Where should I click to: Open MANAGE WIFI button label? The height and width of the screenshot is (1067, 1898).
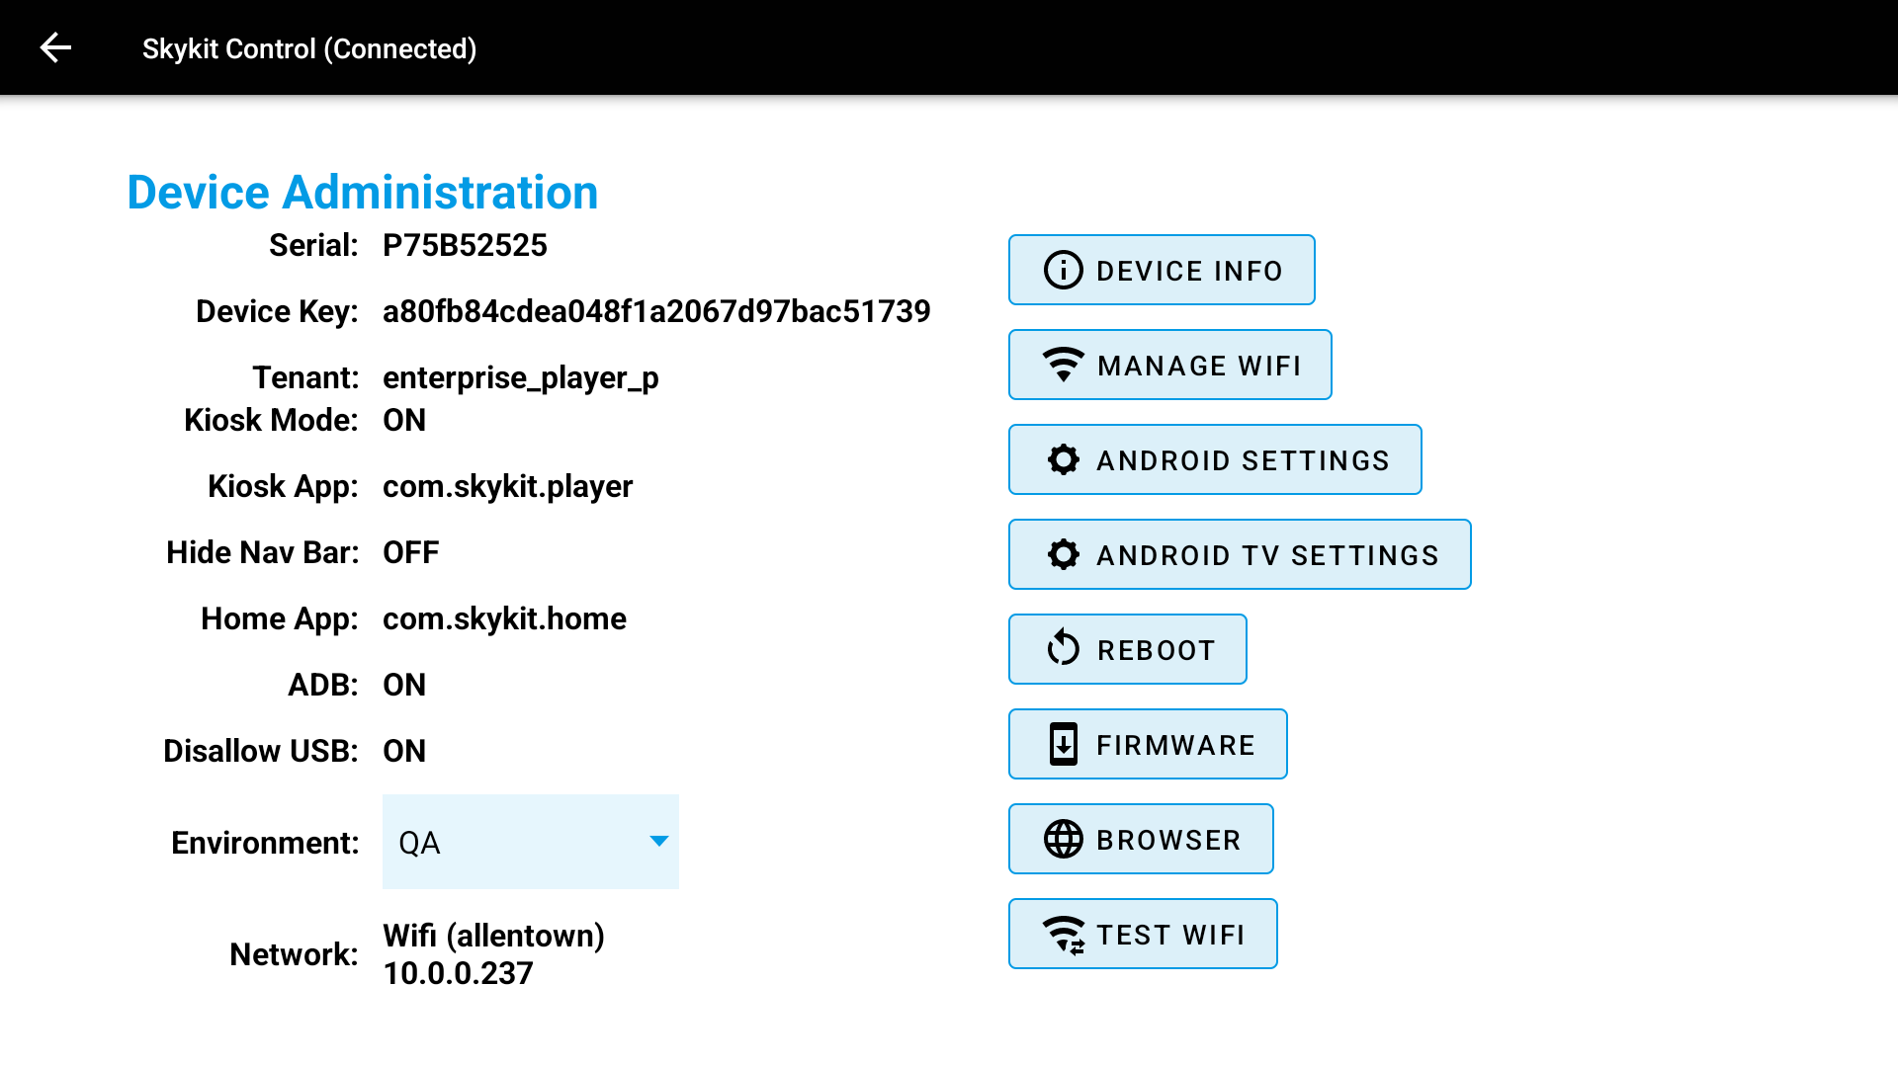[x=1199, y=366]
